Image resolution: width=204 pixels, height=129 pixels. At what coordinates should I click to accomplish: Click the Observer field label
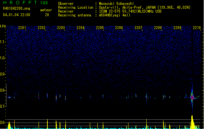tap(66, 4)
